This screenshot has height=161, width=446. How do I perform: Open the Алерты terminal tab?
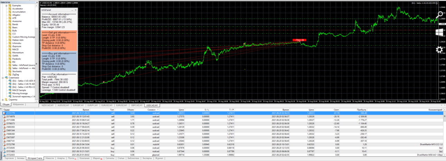tap(61, 158)
